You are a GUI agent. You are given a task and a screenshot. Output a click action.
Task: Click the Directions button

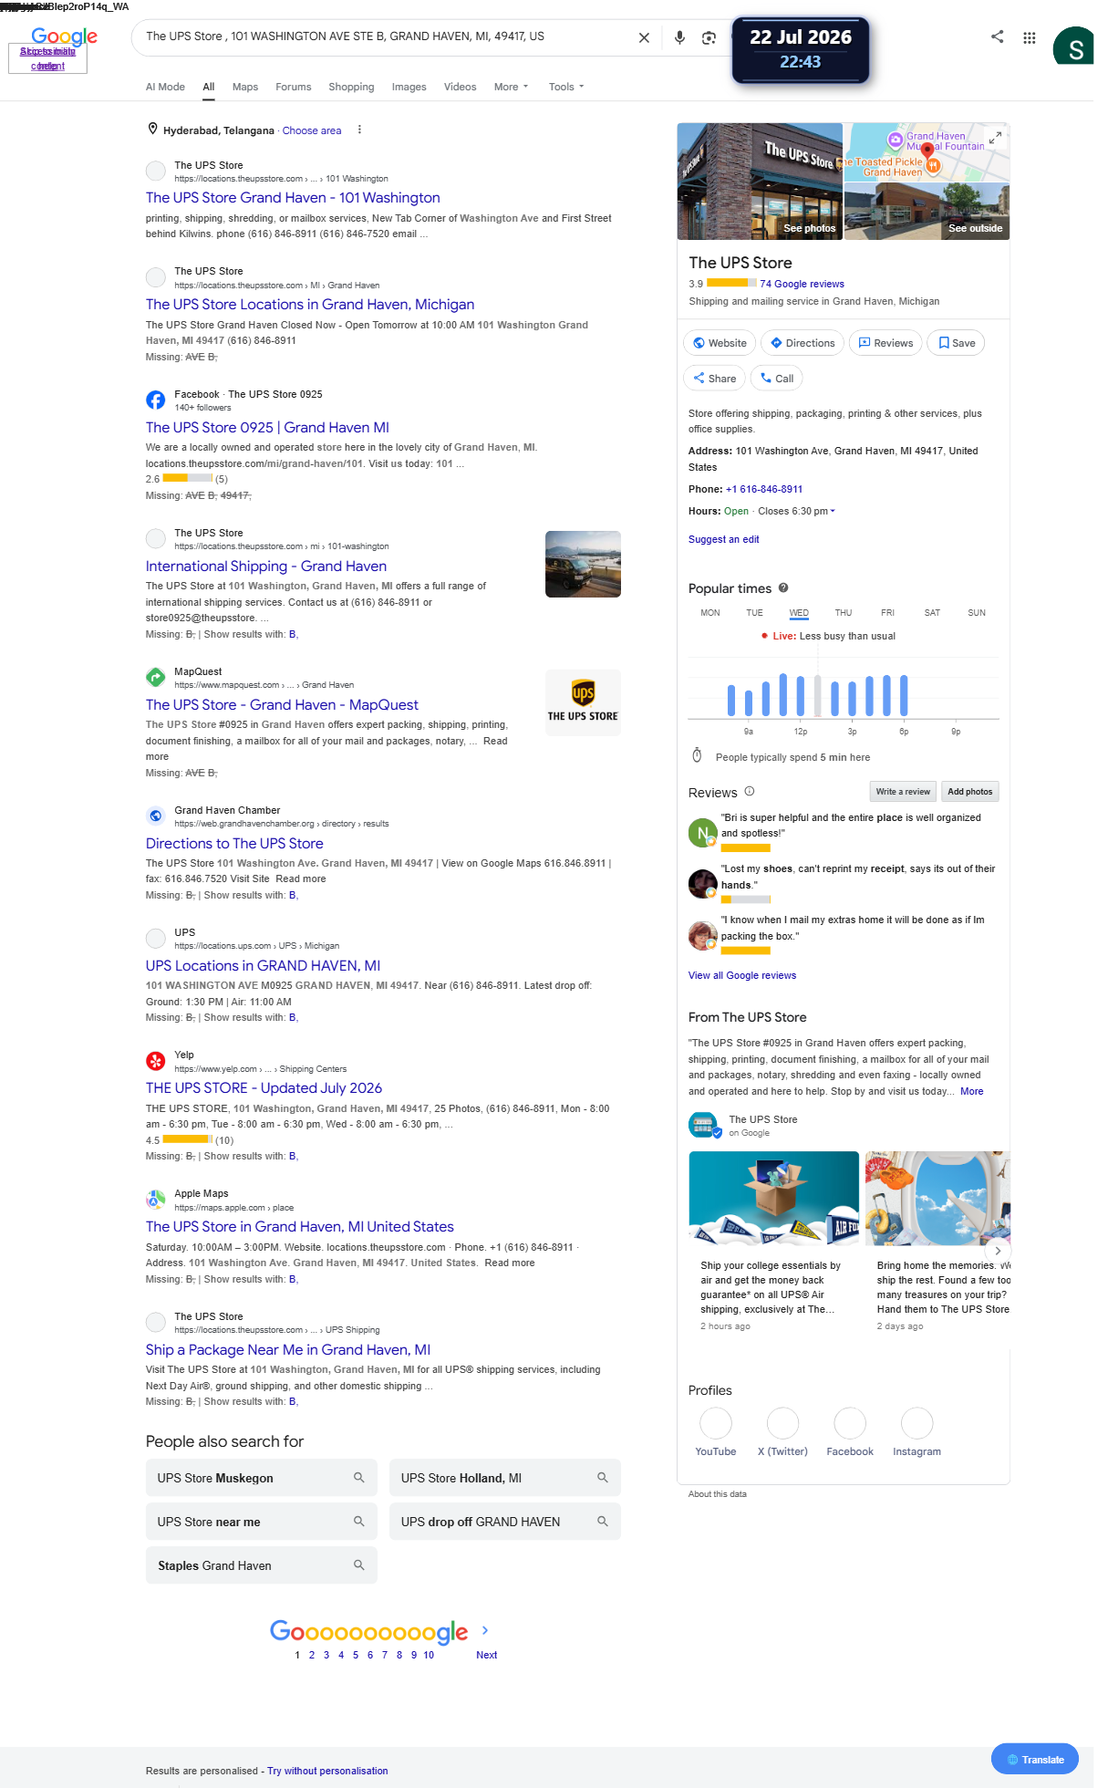click(803, 343)
